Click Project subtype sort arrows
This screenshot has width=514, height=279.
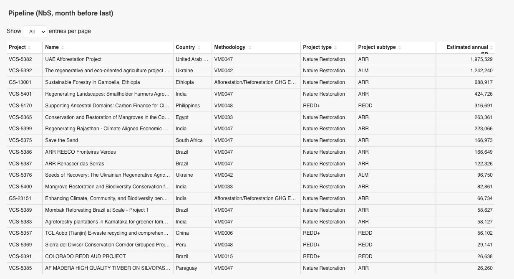[400, 48]
